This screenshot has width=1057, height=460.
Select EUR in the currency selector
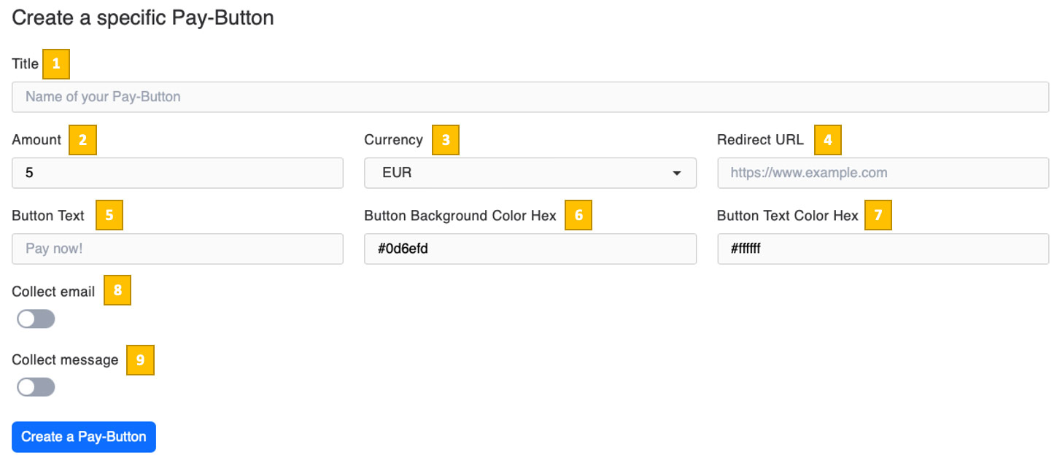(530, 173)
